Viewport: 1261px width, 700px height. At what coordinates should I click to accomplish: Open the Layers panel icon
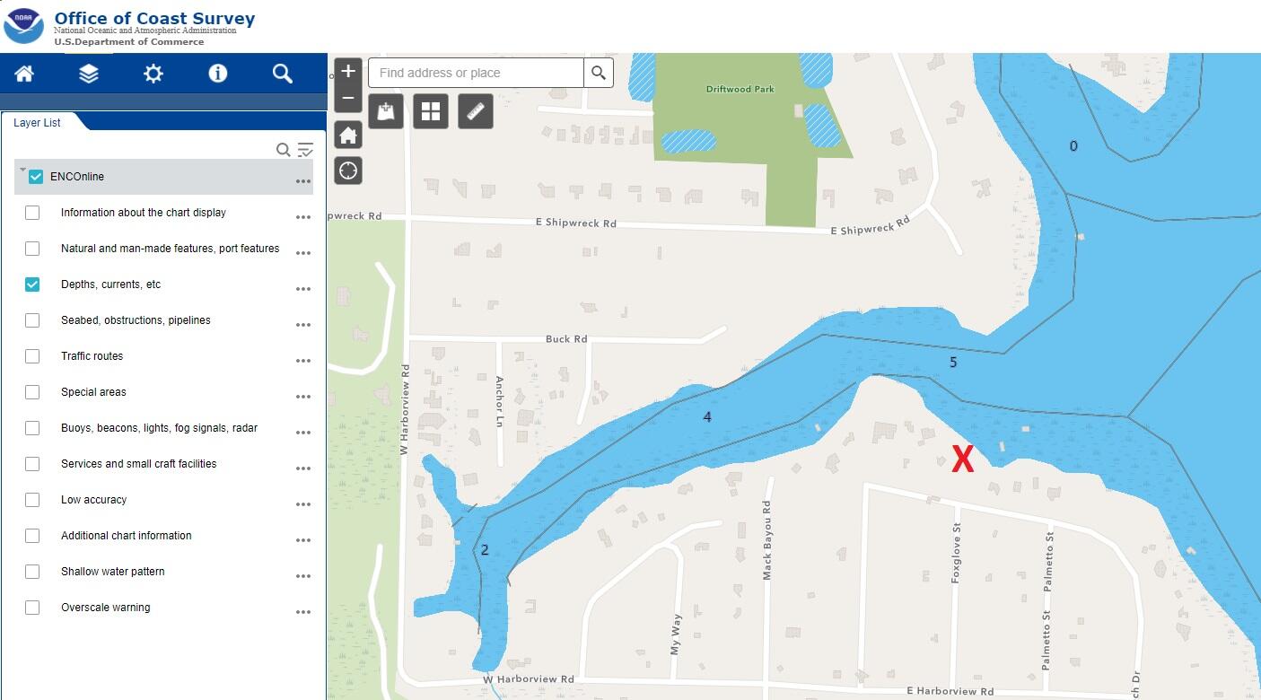pyautogui.click(x=89, y=74)
